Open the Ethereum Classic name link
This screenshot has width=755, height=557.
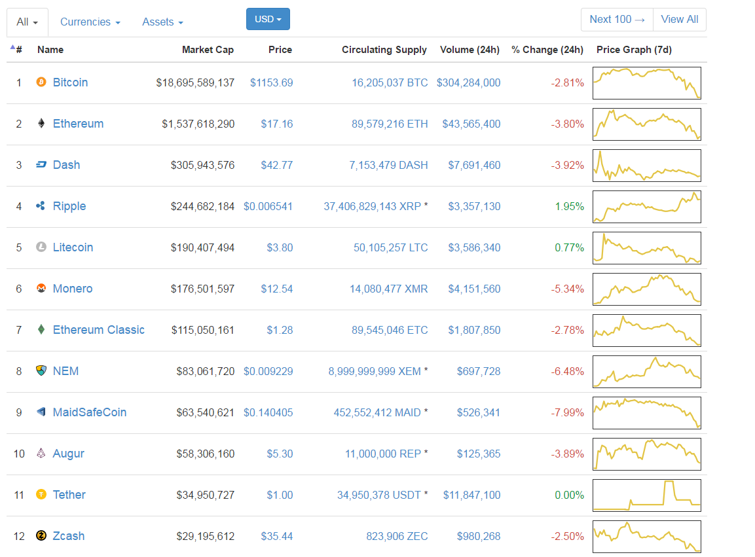pos(99,330)
